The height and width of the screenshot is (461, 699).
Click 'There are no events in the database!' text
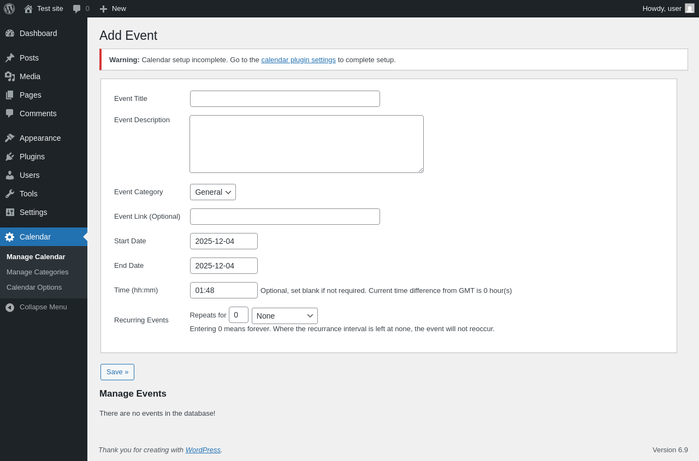tap(157, 414)
